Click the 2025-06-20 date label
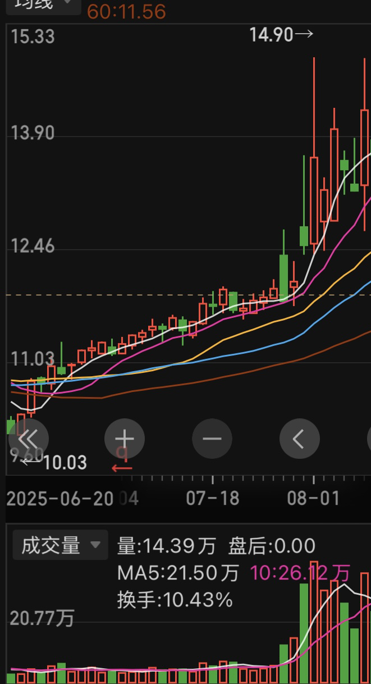This screenshot has height=684, width=371. point(60,498)
